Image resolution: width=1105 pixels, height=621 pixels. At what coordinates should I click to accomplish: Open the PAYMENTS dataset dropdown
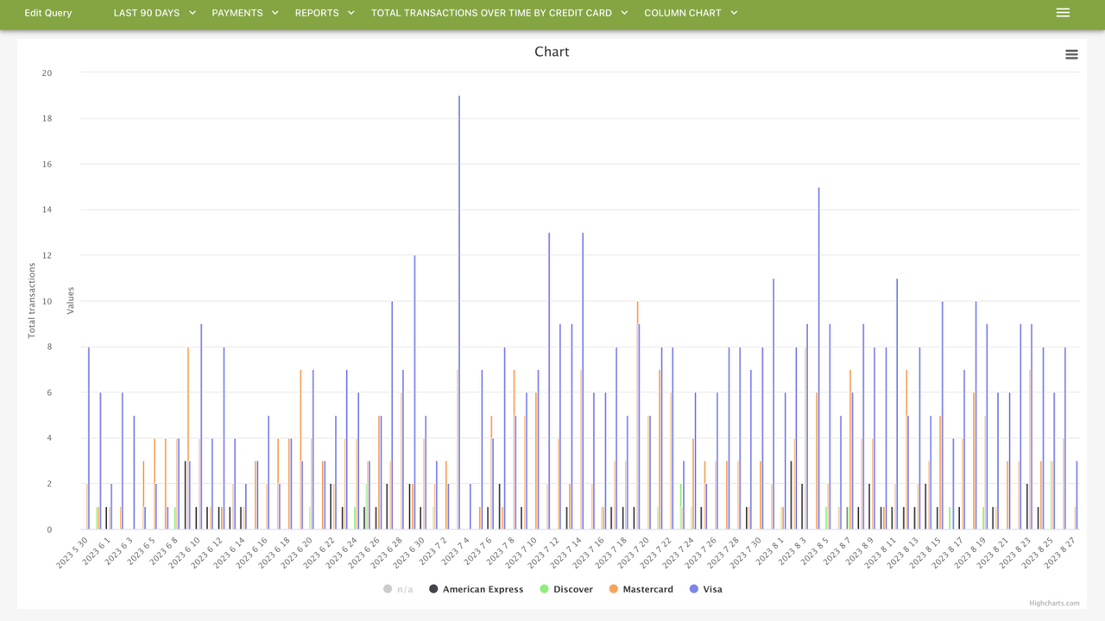point(245,13)
